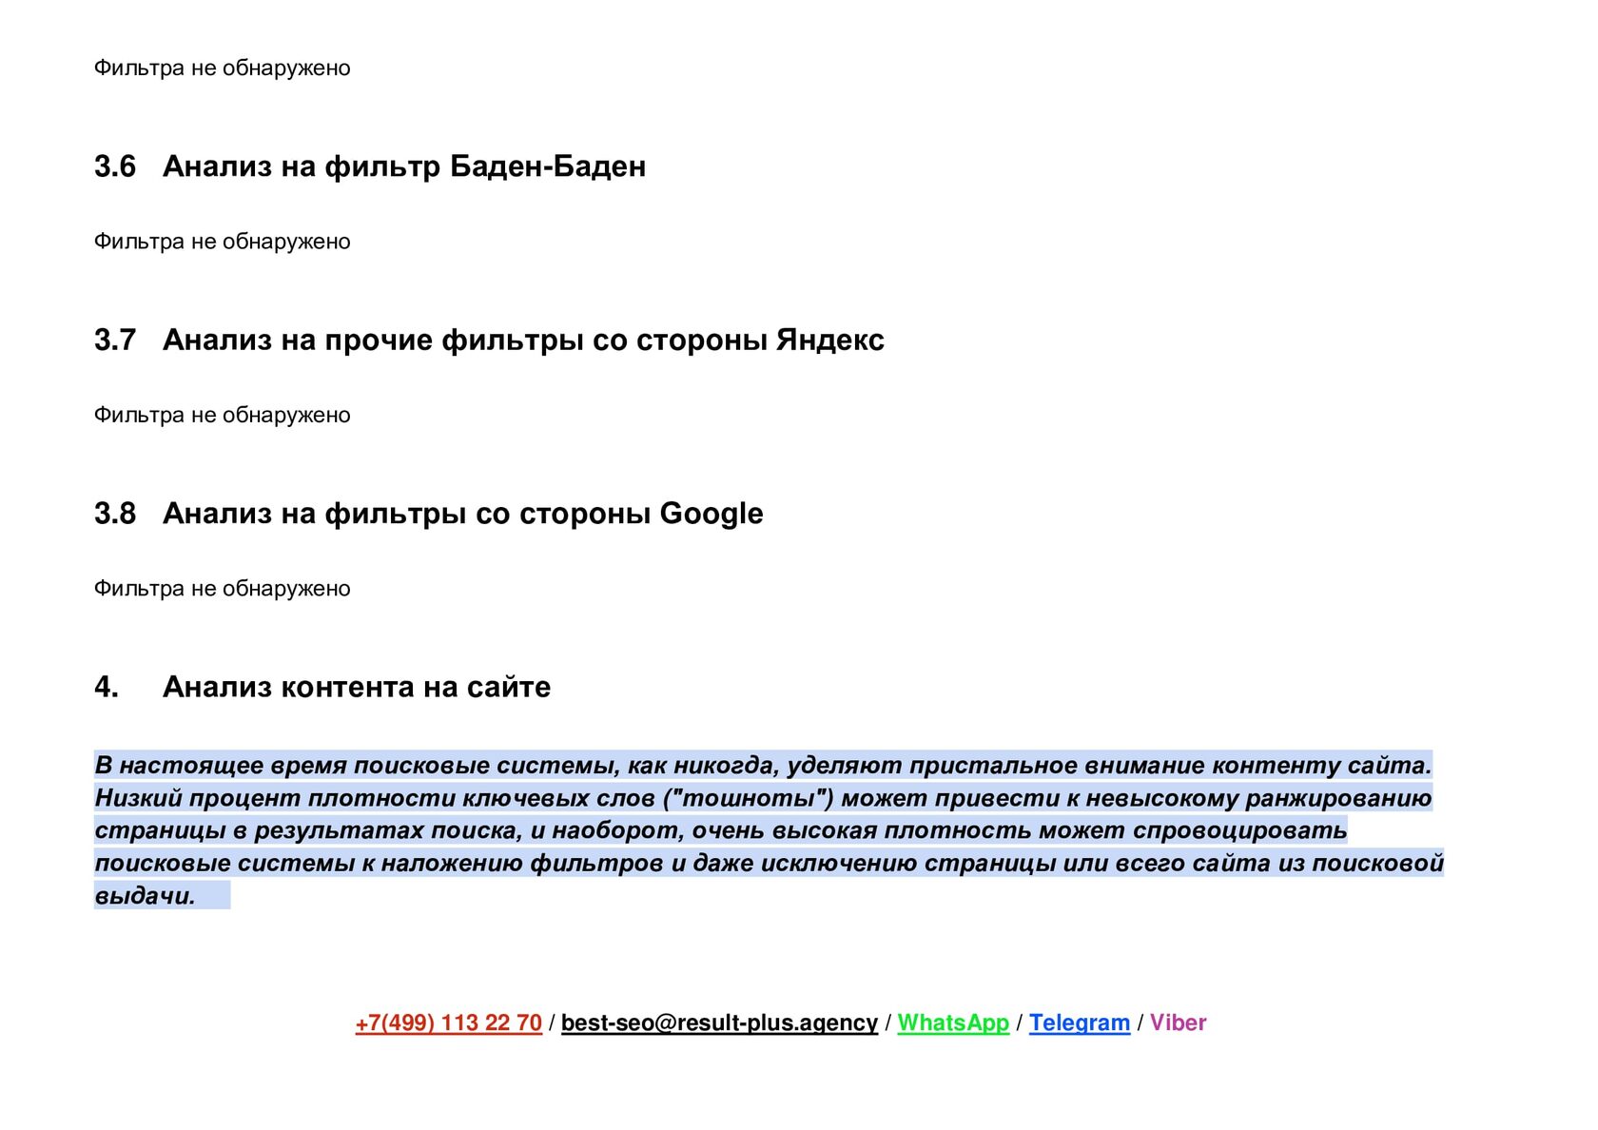
Task: Click highlighted line starting 'Низкий процент плотности'
Action: 763,798
